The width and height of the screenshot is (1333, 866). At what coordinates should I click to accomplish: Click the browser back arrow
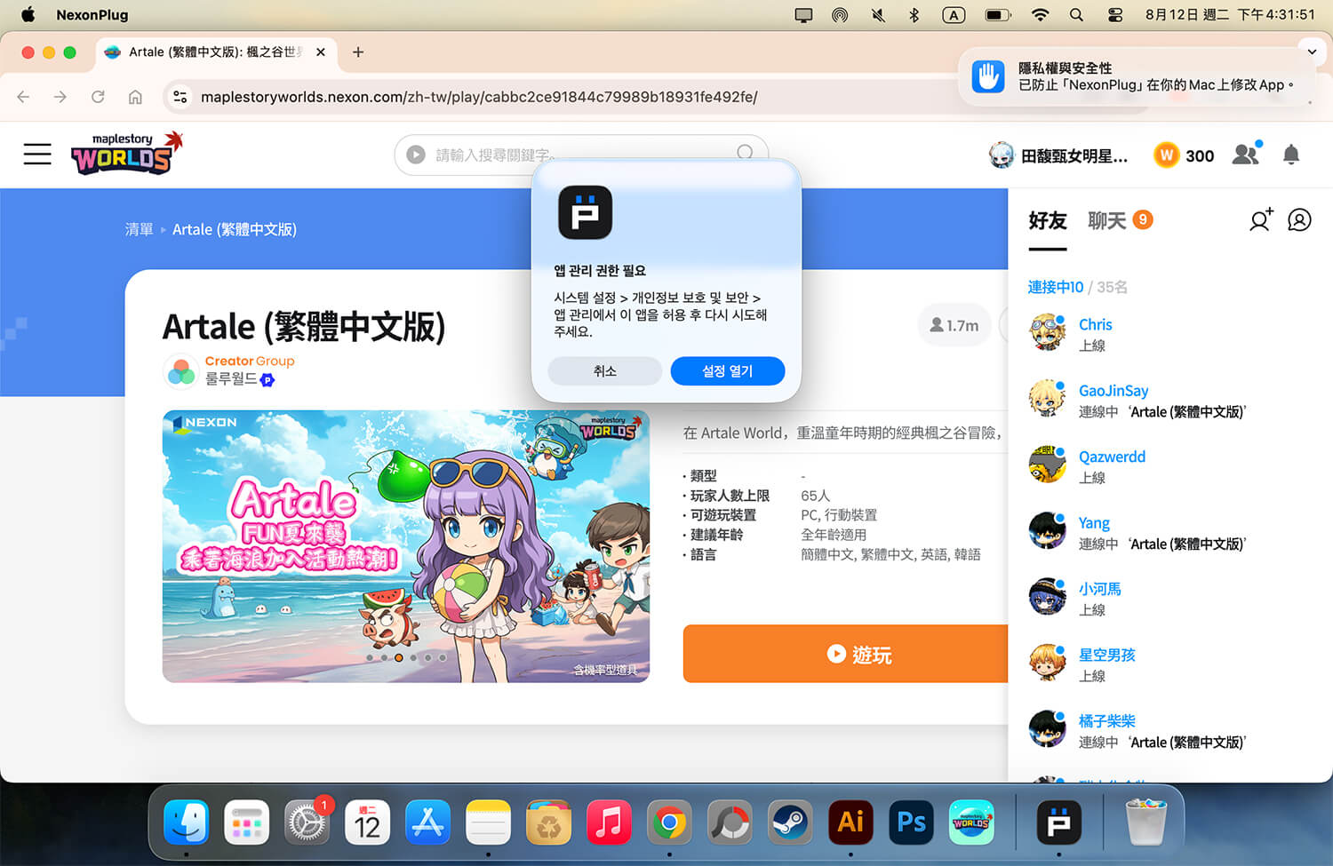pyautogui.click(x=24, y=97)
